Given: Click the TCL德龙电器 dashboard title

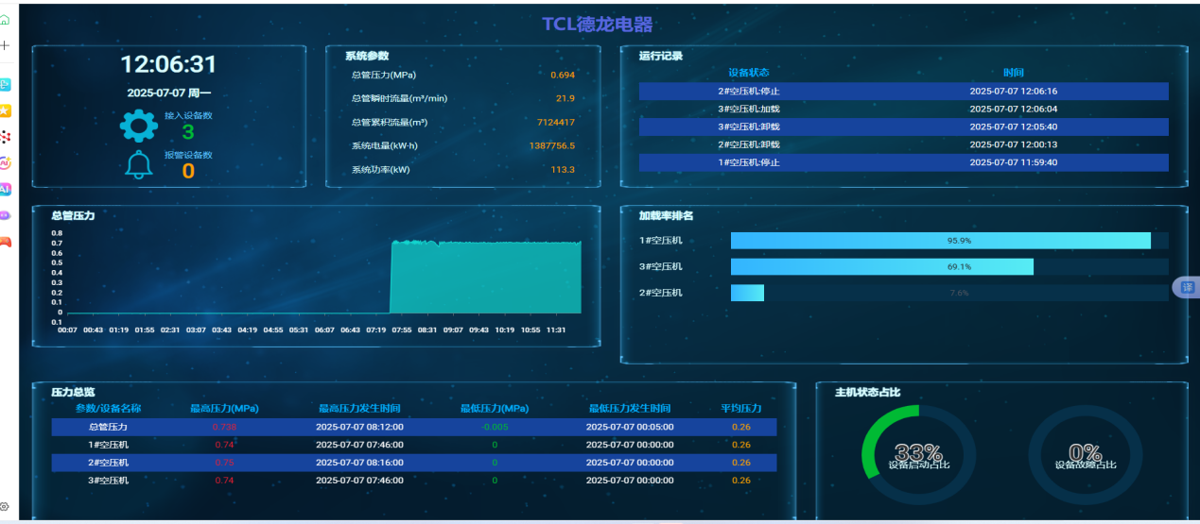Looking at the screenshot, I should pyautogui.click(x=597, y=25).
